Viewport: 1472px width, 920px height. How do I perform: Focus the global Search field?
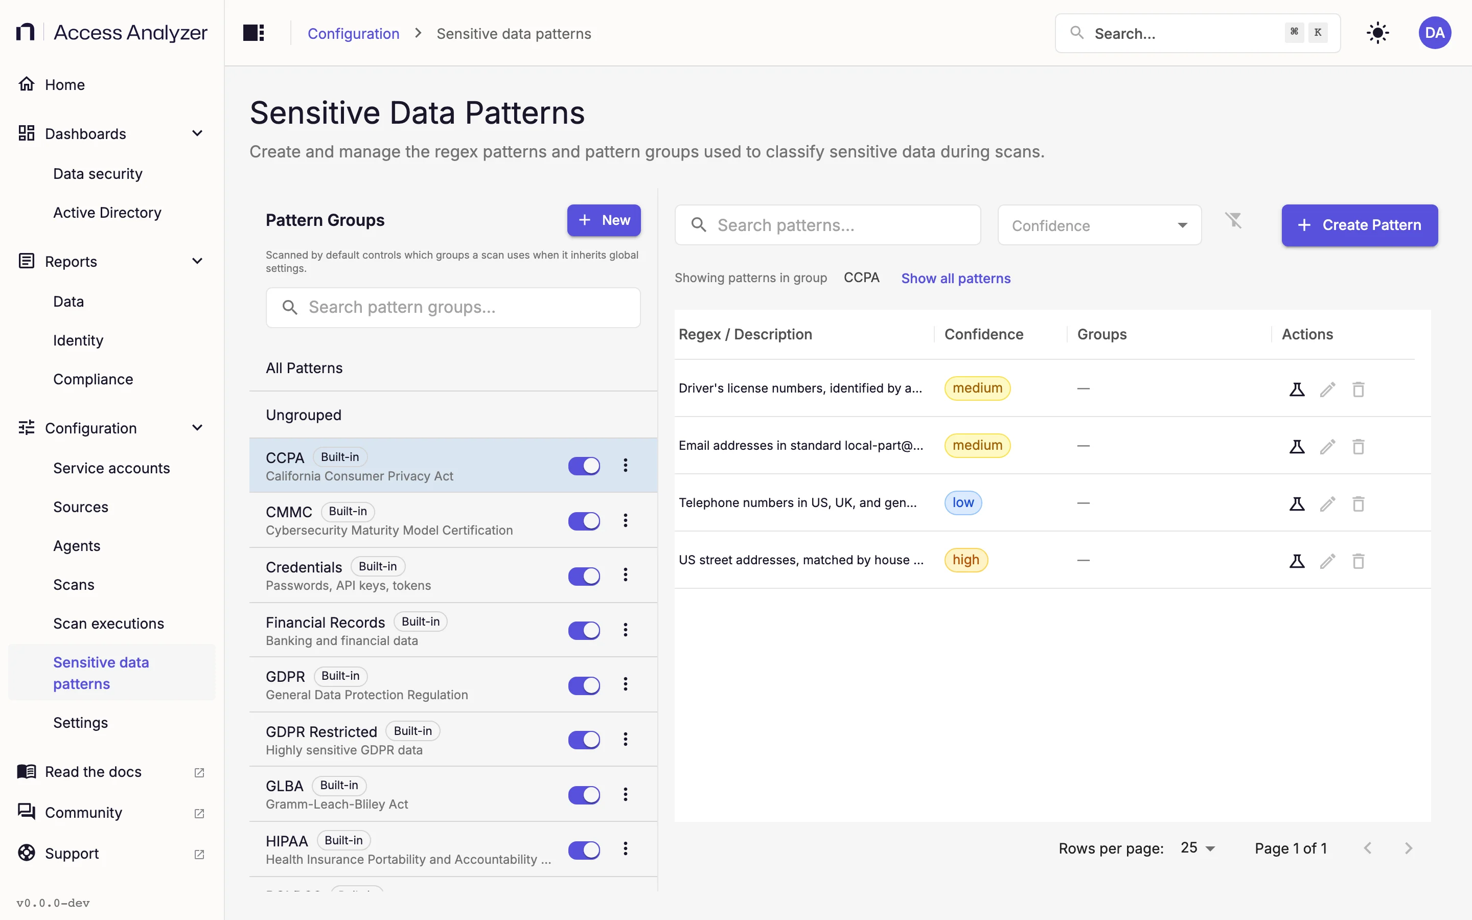click(x=1197, y=33)
